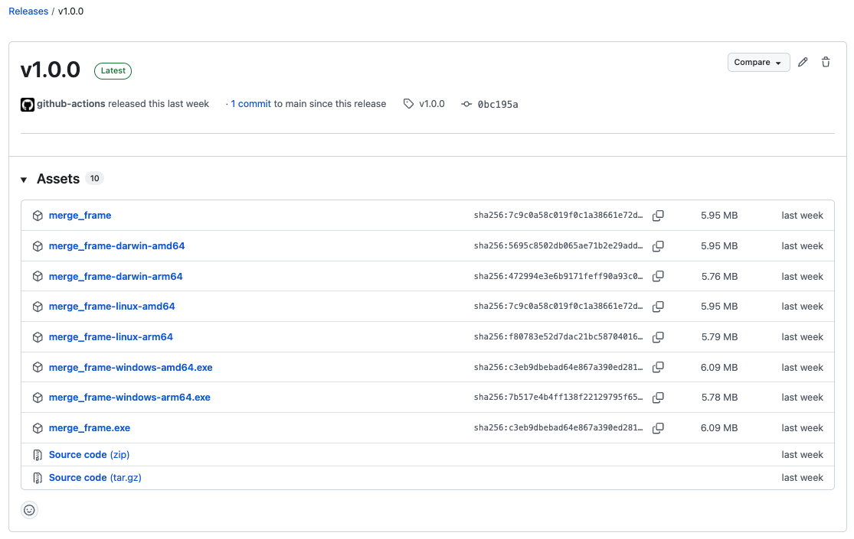
Task: Click 6.09 MB size of merge_frame.exe
Action: pyautogui.click(x=719, y=428)
